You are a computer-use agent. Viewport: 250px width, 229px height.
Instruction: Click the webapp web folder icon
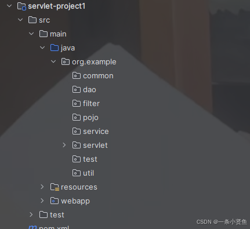pos(55,201)
